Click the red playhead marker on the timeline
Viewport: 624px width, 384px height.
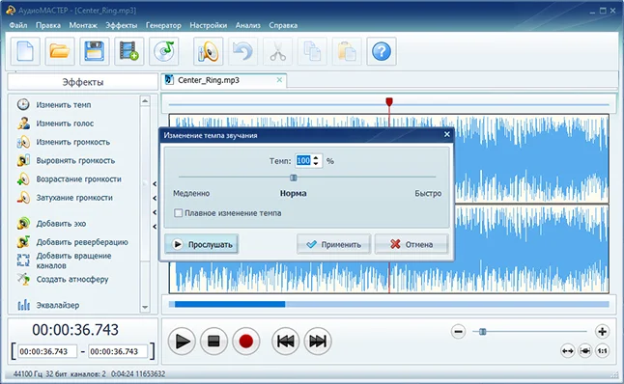pyautogui.click(x=389, y=102)
